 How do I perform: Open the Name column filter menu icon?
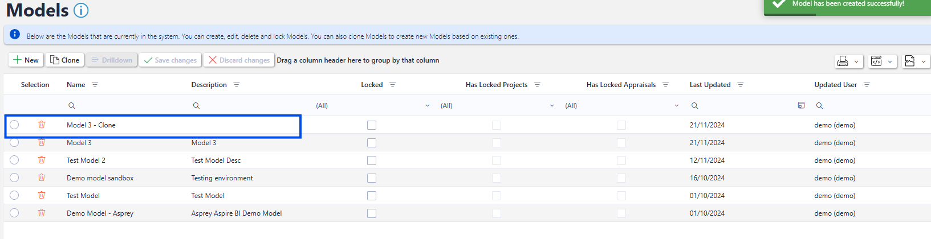tap(95, 85)
